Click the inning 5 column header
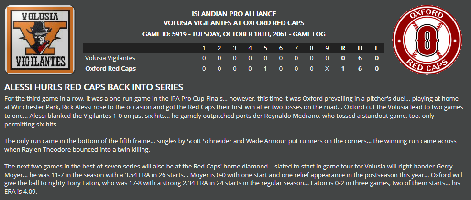 point(265,48)
